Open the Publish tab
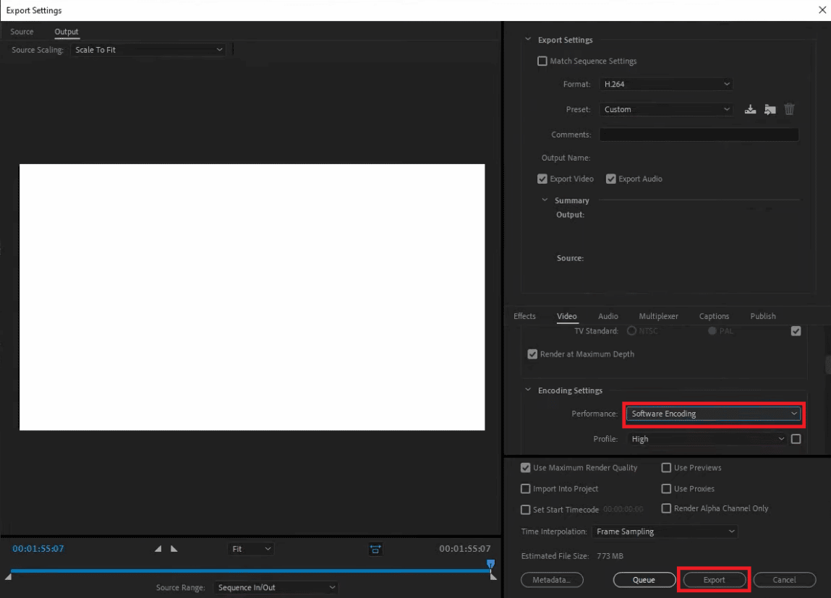831x598 pixels. (762, 316)
